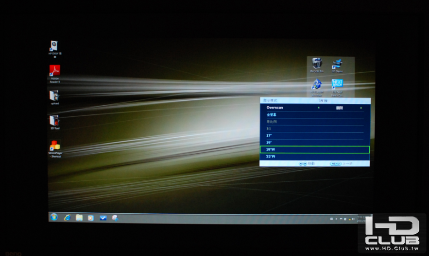This screenshot has height=256, width=429.
Task: Open the Action Center flag icon
Action: 341,219
